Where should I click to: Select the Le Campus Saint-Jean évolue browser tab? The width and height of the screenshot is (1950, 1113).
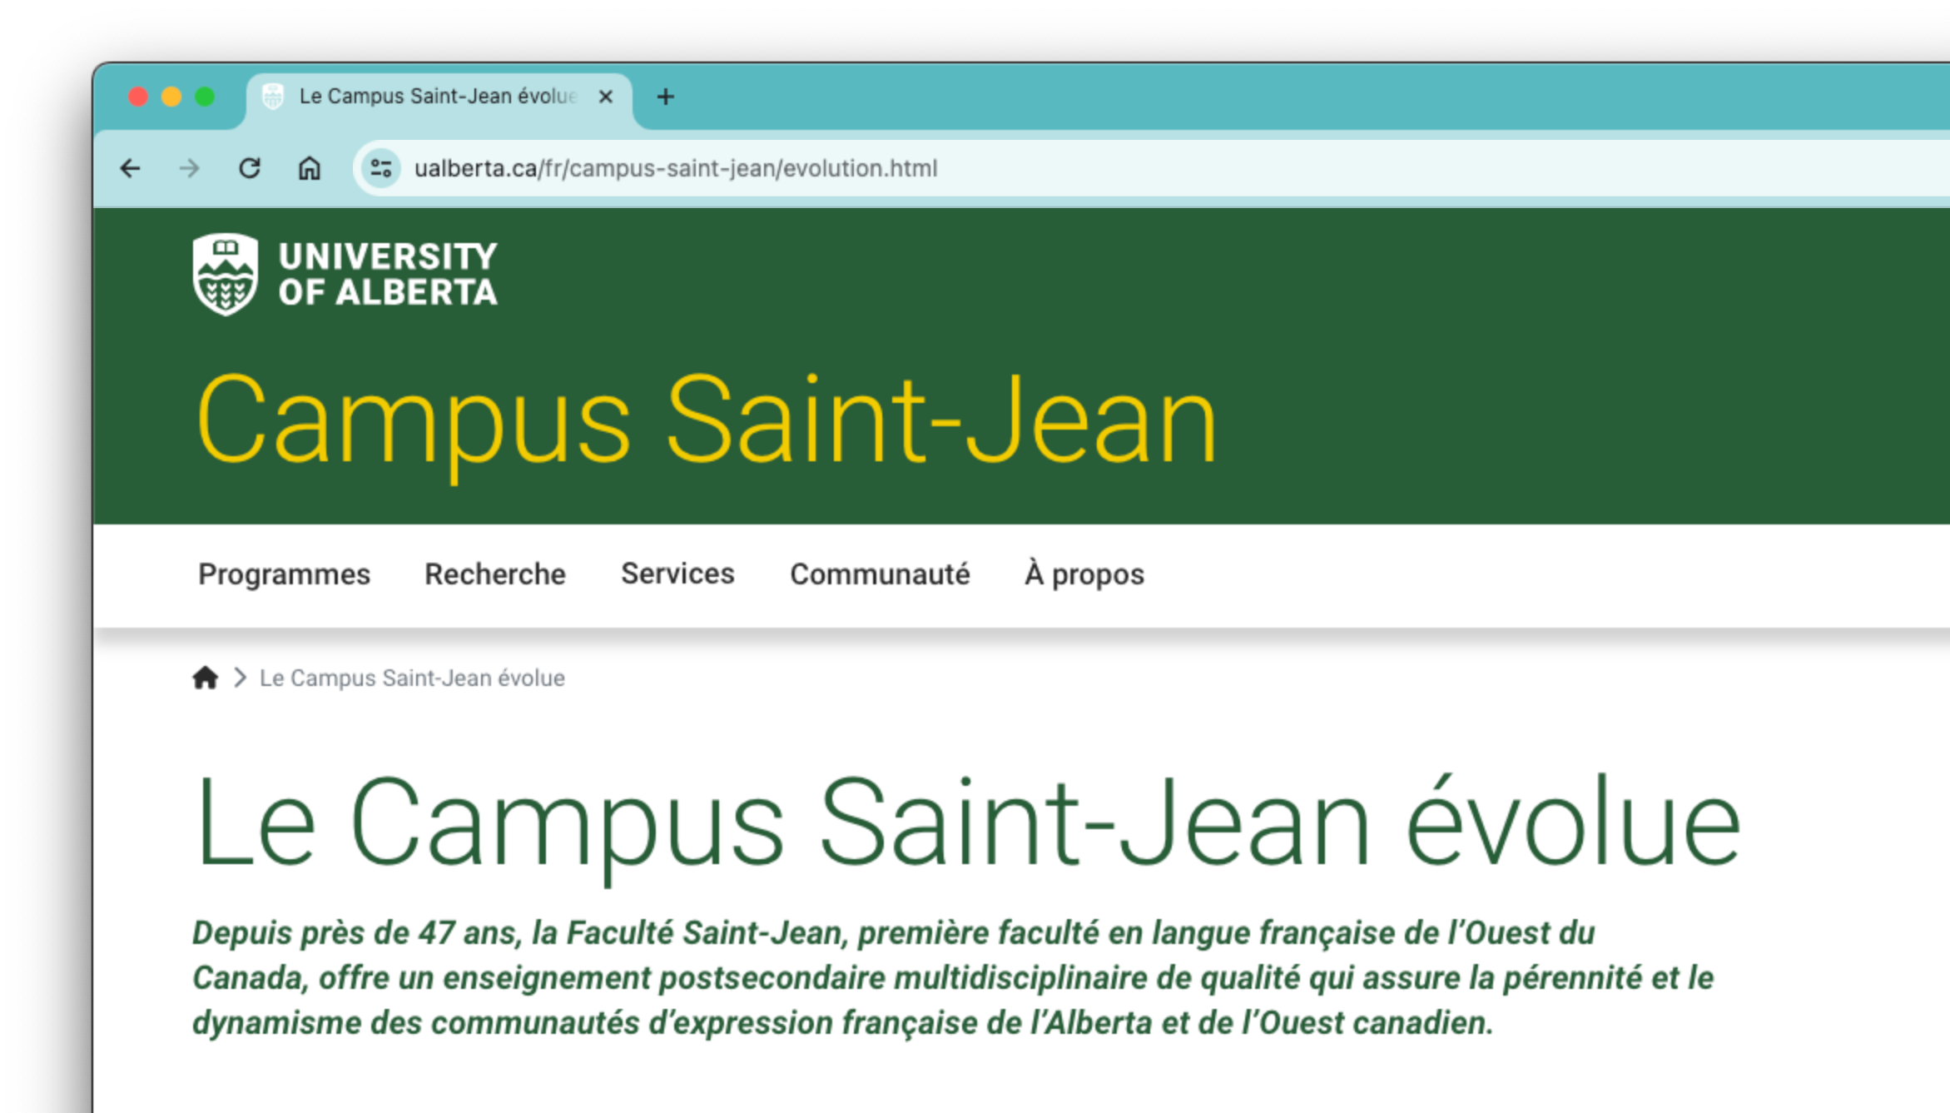pyautogui.click(x=439, y=98)
